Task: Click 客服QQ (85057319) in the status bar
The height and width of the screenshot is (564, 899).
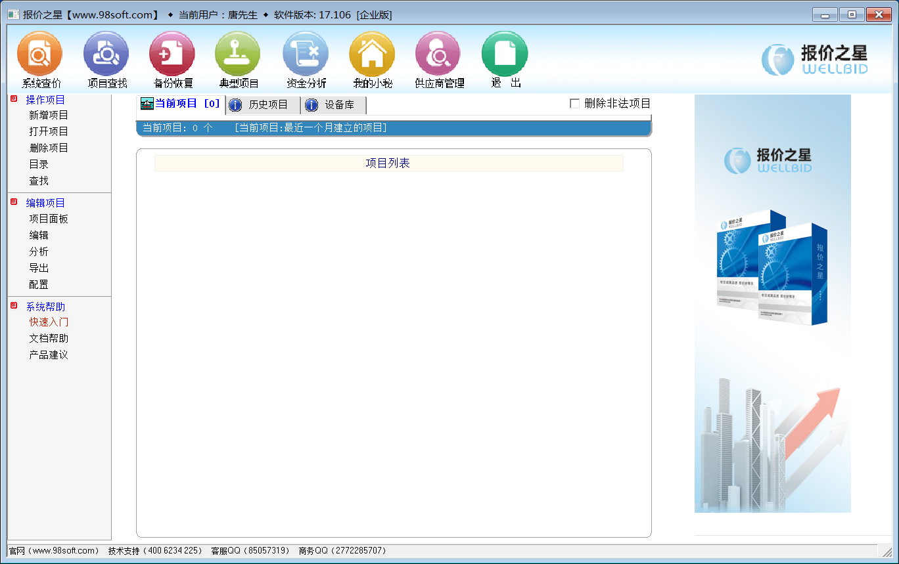Action: point(250,551)
